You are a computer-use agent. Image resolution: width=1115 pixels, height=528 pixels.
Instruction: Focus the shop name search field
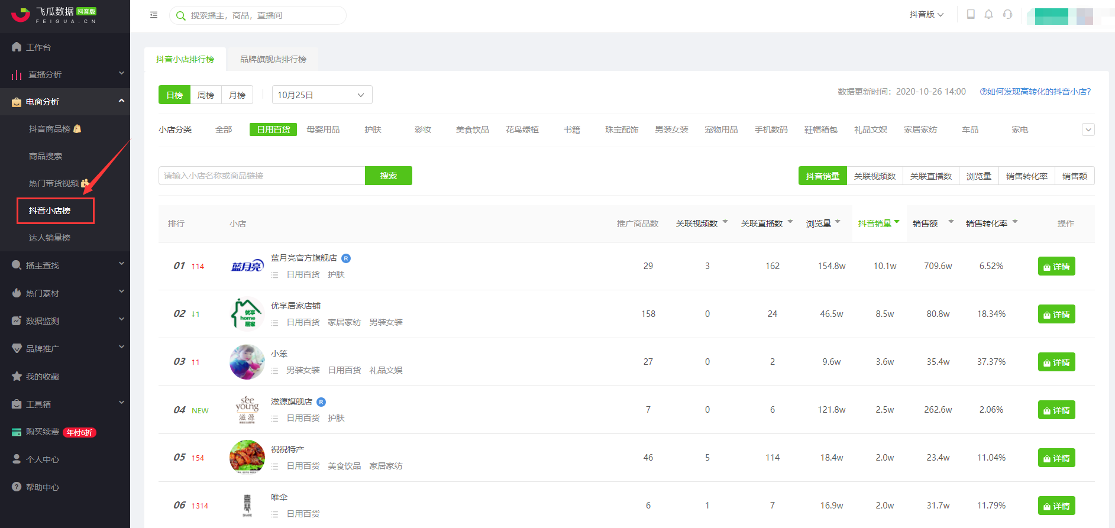click(x=261, y=176)
